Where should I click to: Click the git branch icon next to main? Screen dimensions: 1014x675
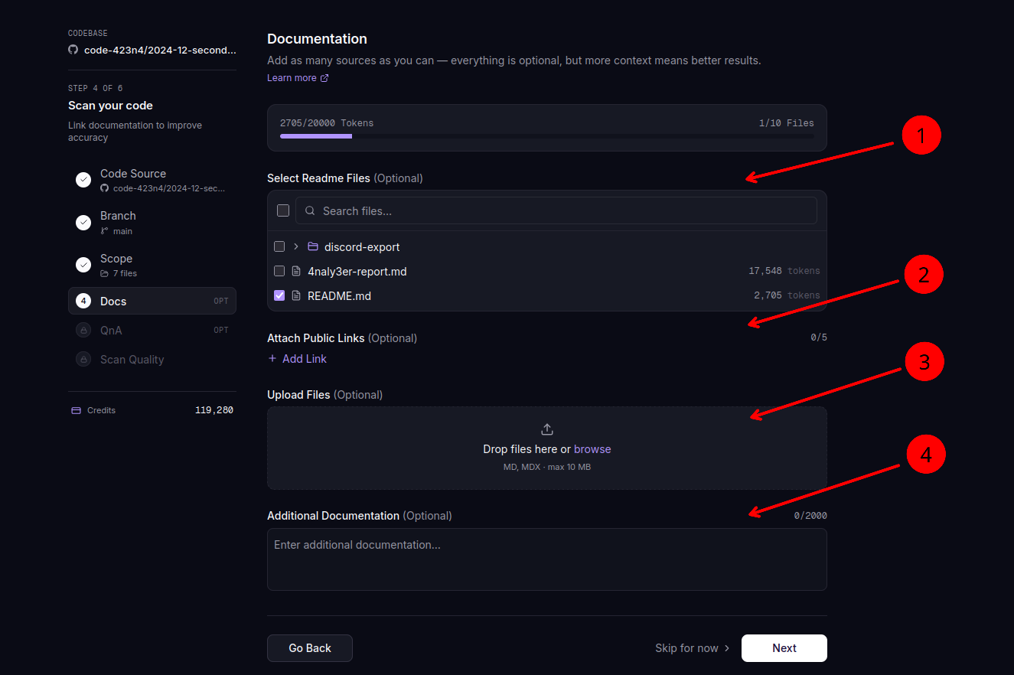105,231
